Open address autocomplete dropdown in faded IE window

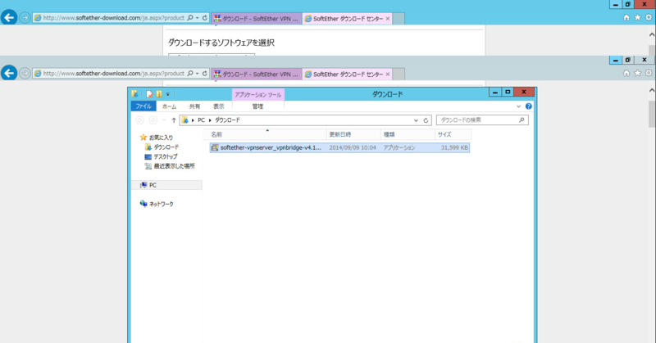[x=197, y=74]
